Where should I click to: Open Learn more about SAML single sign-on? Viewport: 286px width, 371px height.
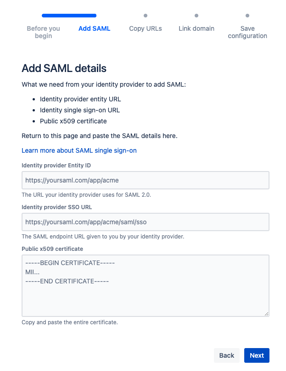point(79,150)
